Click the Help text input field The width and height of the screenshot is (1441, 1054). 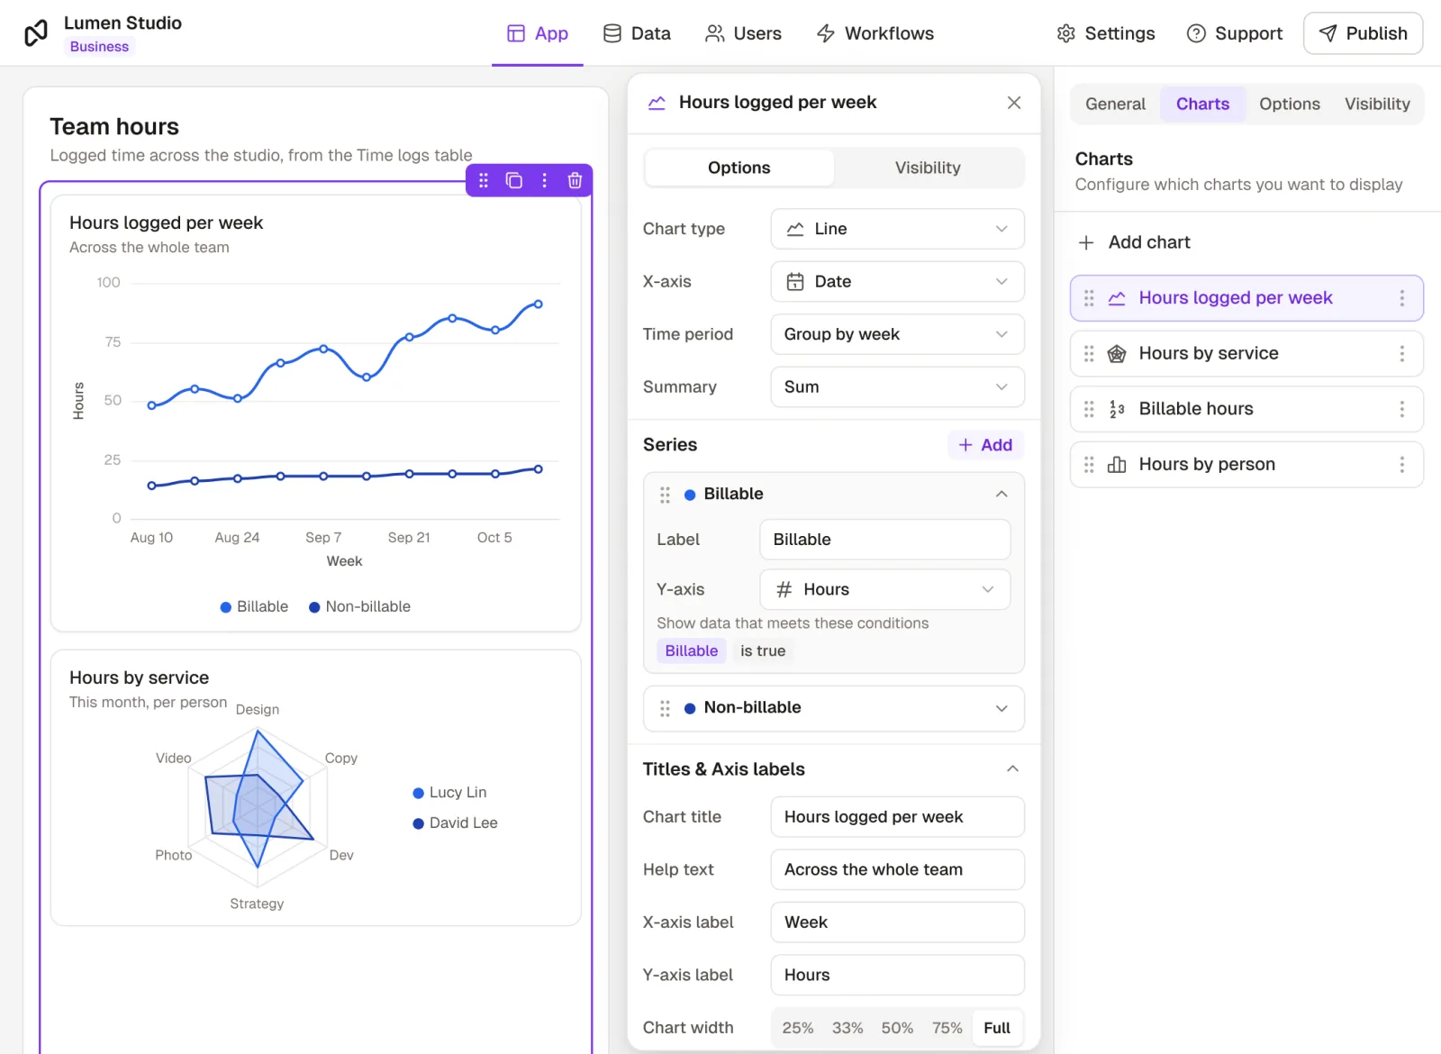pos(897,869)
